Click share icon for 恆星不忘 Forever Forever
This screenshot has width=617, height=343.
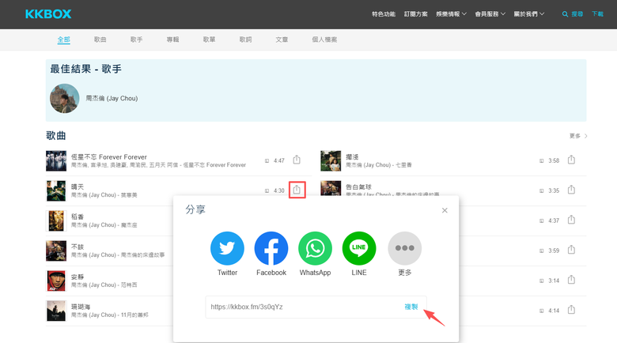coord(297,160)
